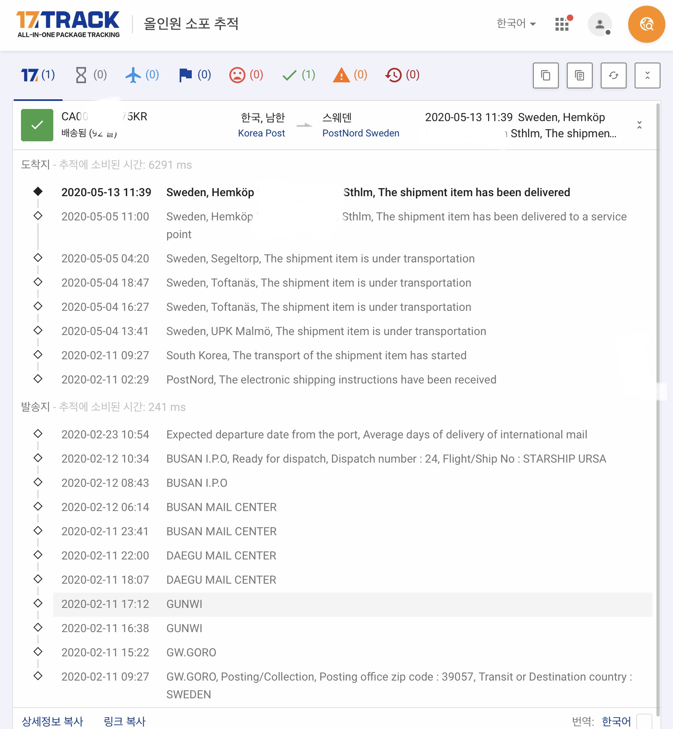Click the orange globe search button
Viewport: 673px width, 729px height.
(646, 24)
